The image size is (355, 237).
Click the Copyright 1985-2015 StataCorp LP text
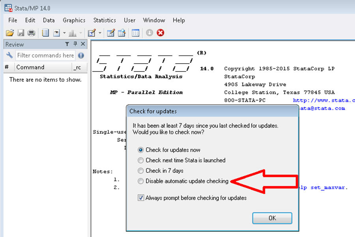click(279, 68)
